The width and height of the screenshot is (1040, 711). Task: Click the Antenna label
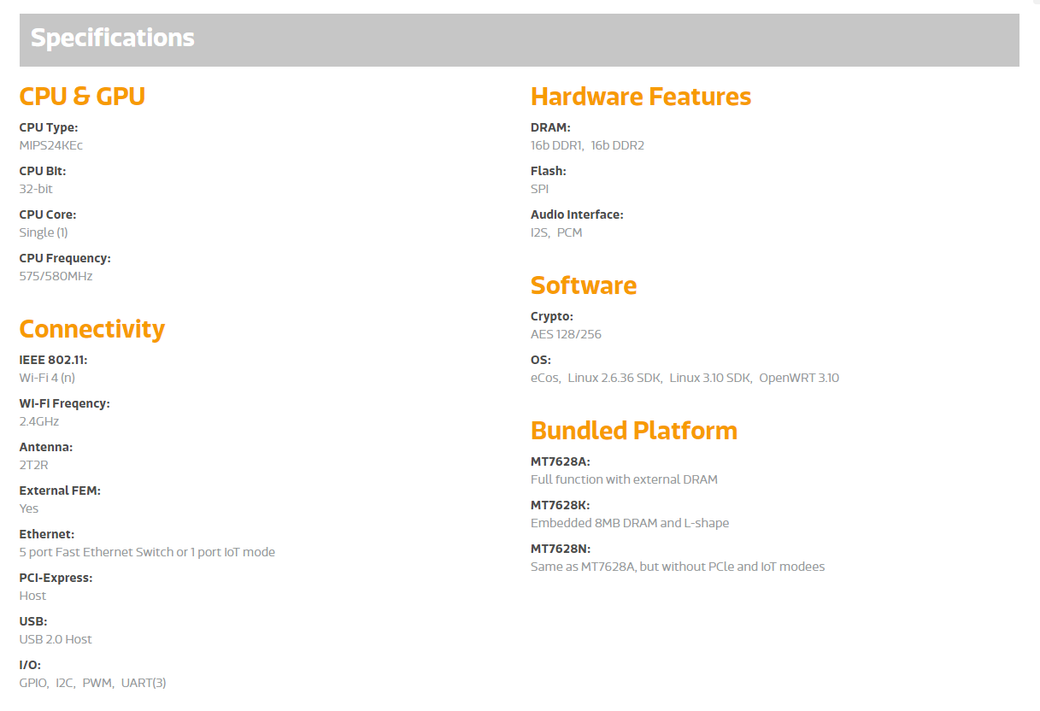[46, 447]
